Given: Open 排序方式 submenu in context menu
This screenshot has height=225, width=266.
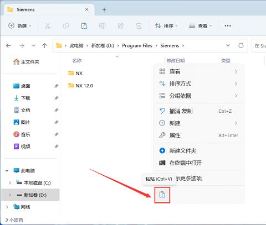Looking at the screenshot, I should (198, 83).
